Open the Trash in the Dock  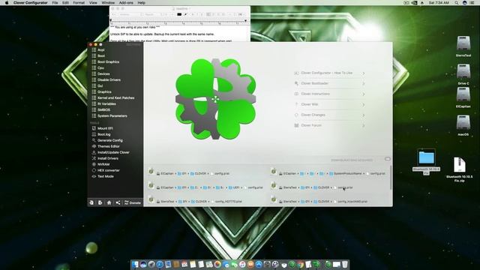coord(345,265)
